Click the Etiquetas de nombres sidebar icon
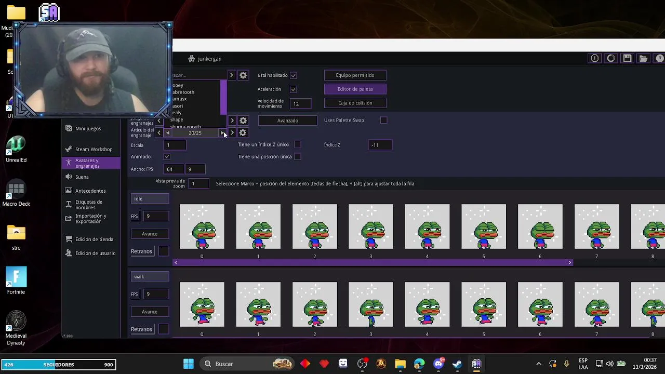Image resolution: width=665 pixels, height=374 pixels. [69, 205]
